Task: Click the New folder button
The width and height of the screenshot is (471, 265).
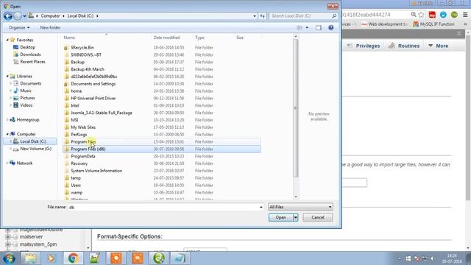Action: tap(50, 28)
